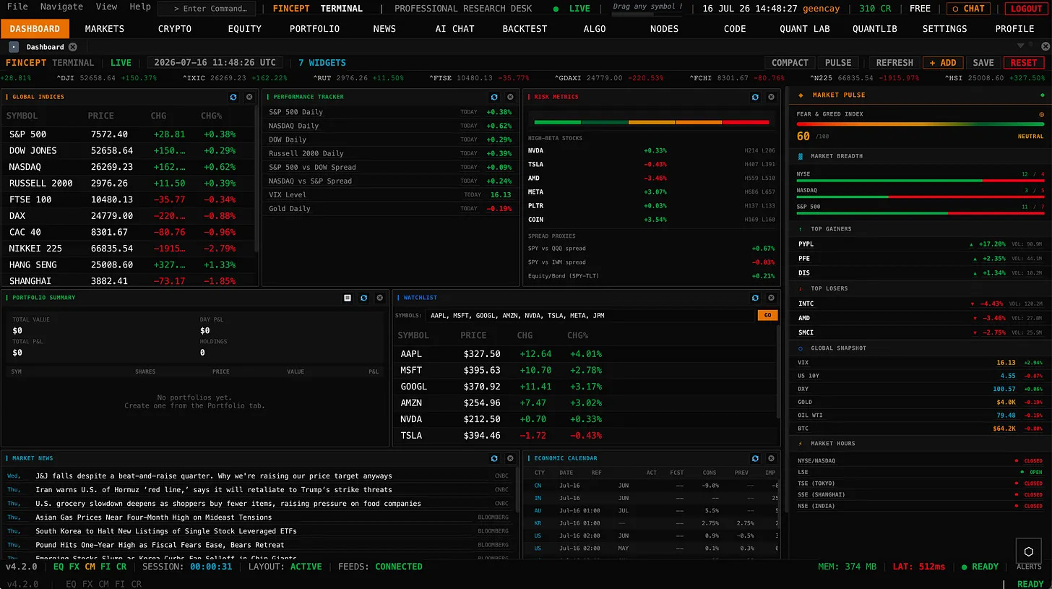The width and height of the screenshot is (1052, 589).
Task: Click the Dashboard tab square icon
Action: point(14,47)
